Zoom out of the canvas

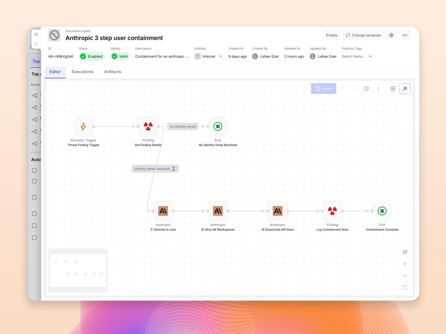coord(405,276)
